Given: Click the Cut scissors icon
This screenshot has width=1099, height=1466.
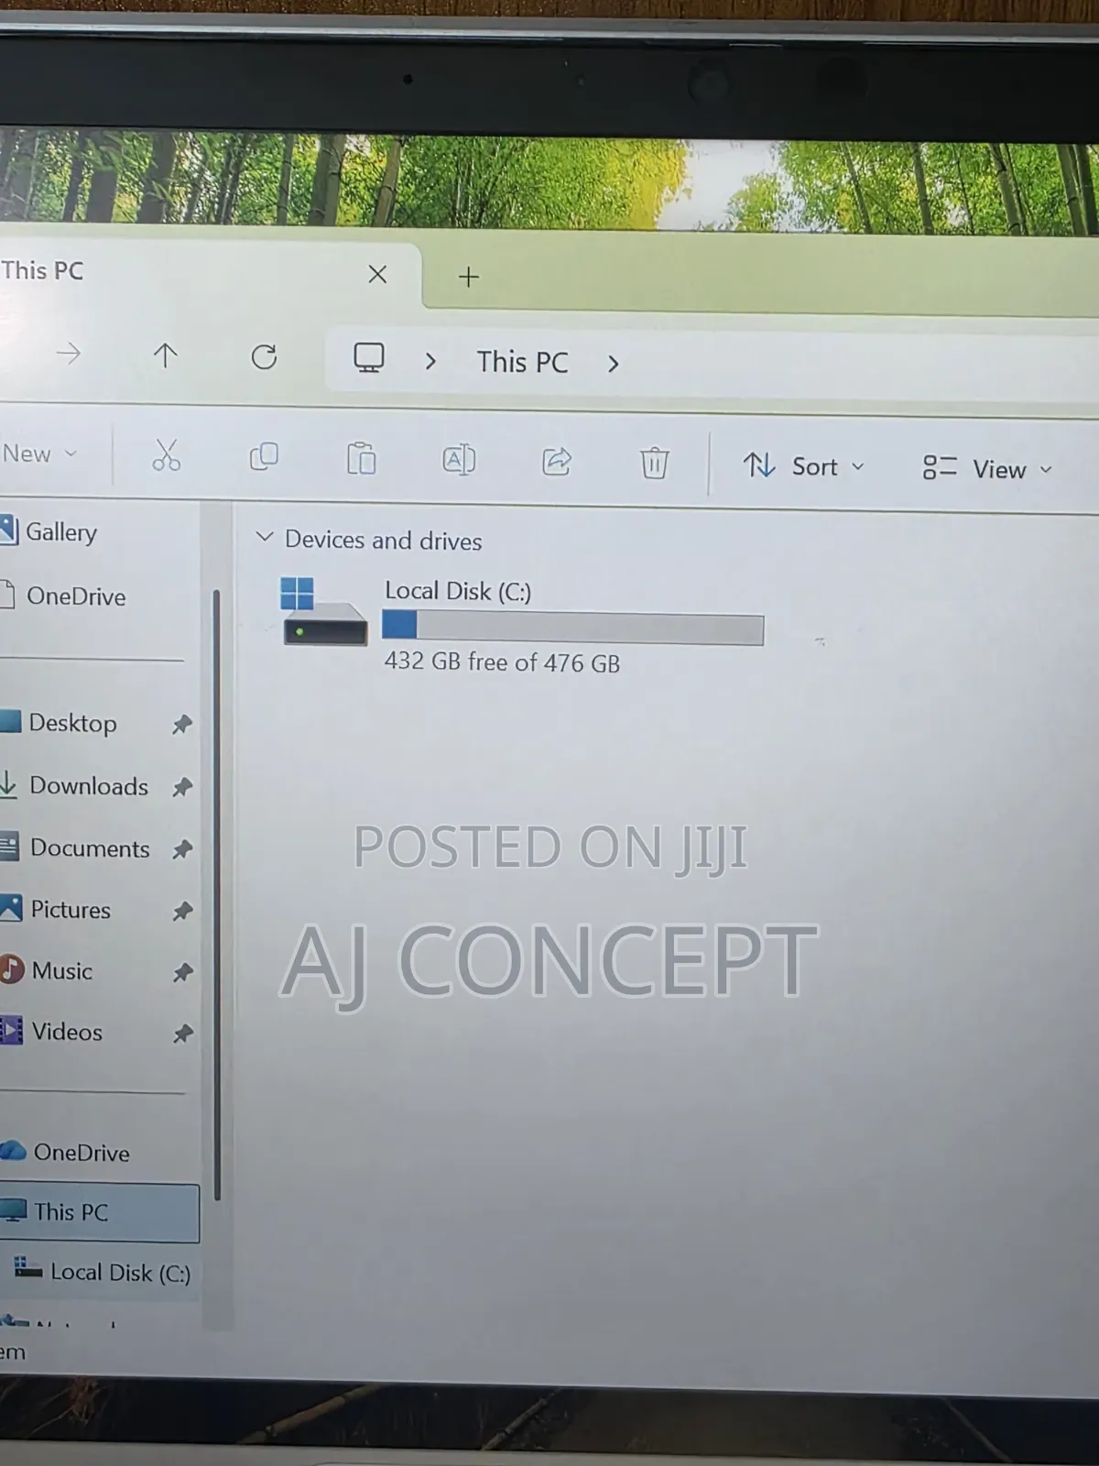Looking at the screenshot, I should coord(166,454).
